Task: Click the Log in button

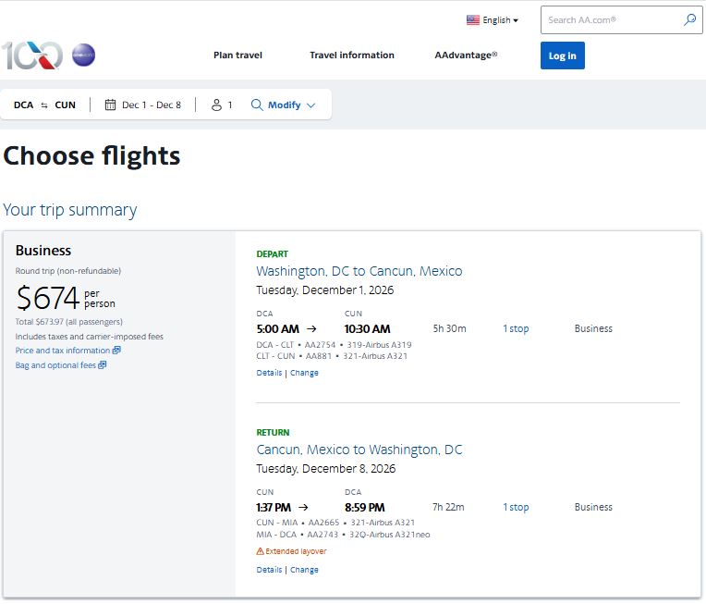Action: click(x=563, y=55)
